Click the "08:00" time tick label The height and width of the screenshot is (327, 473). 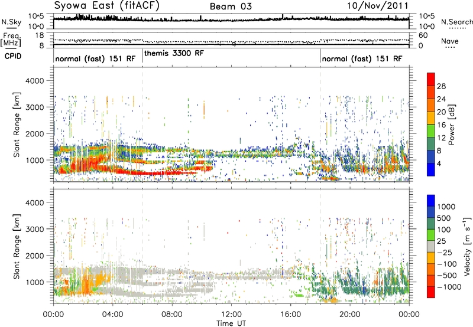click(171, 315)
